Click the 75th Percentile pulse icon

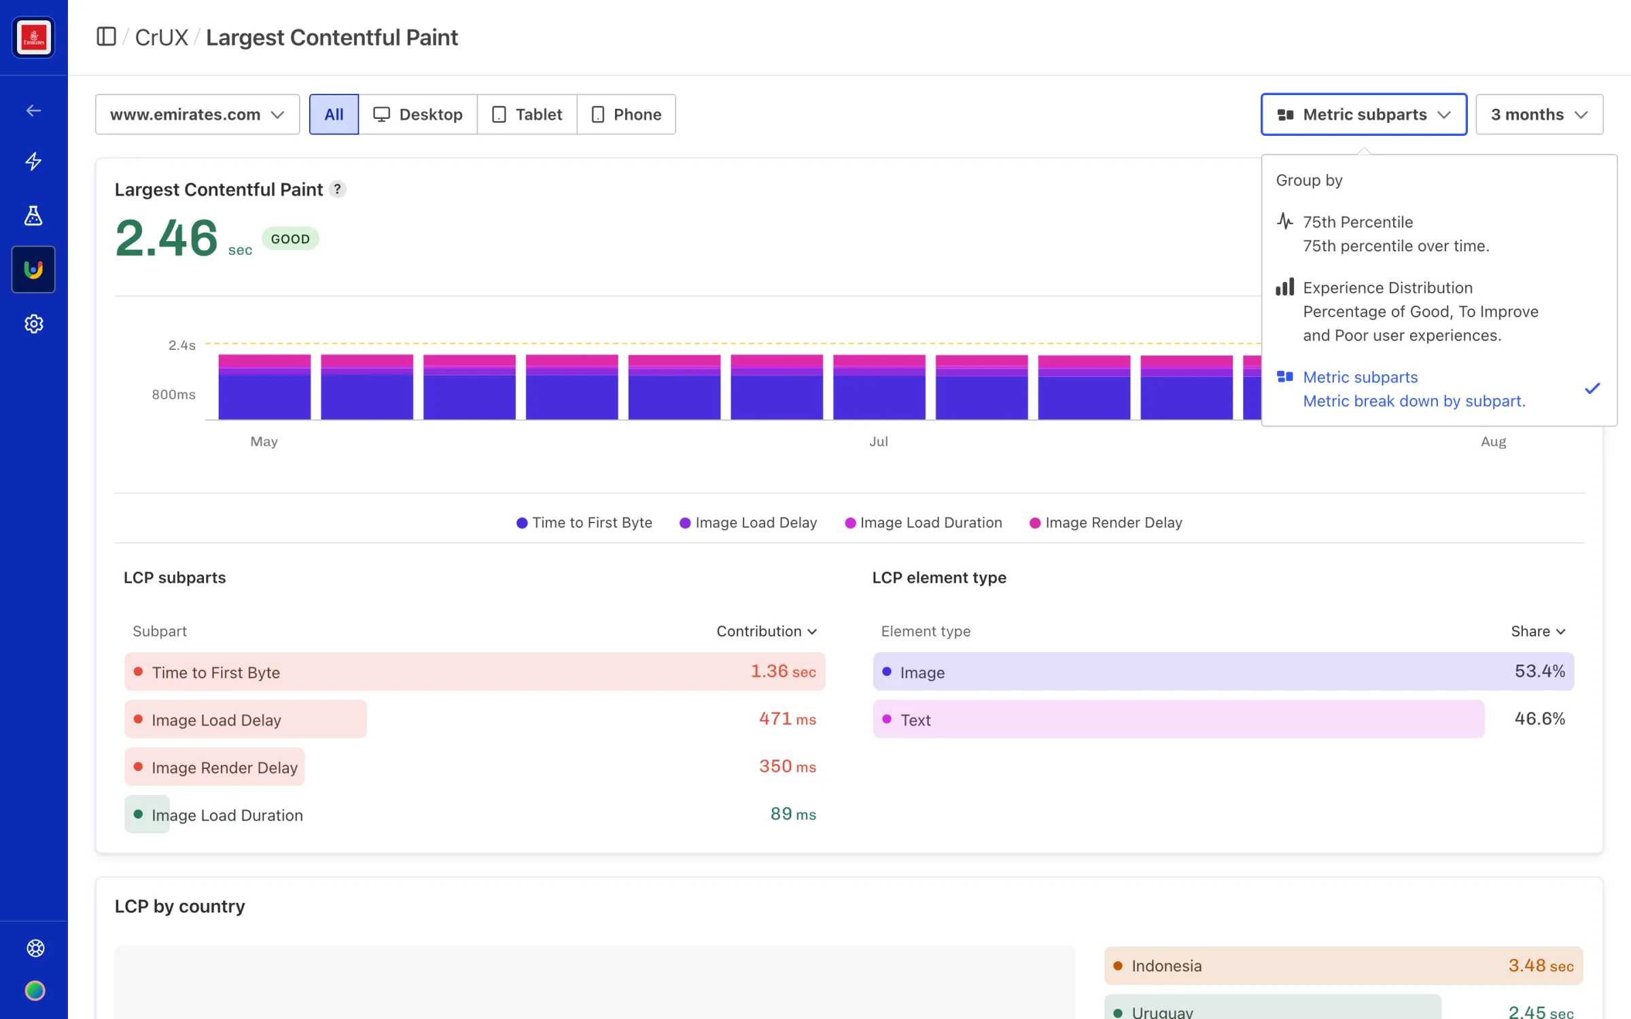pyautogui.click(x=1284, y=221)
